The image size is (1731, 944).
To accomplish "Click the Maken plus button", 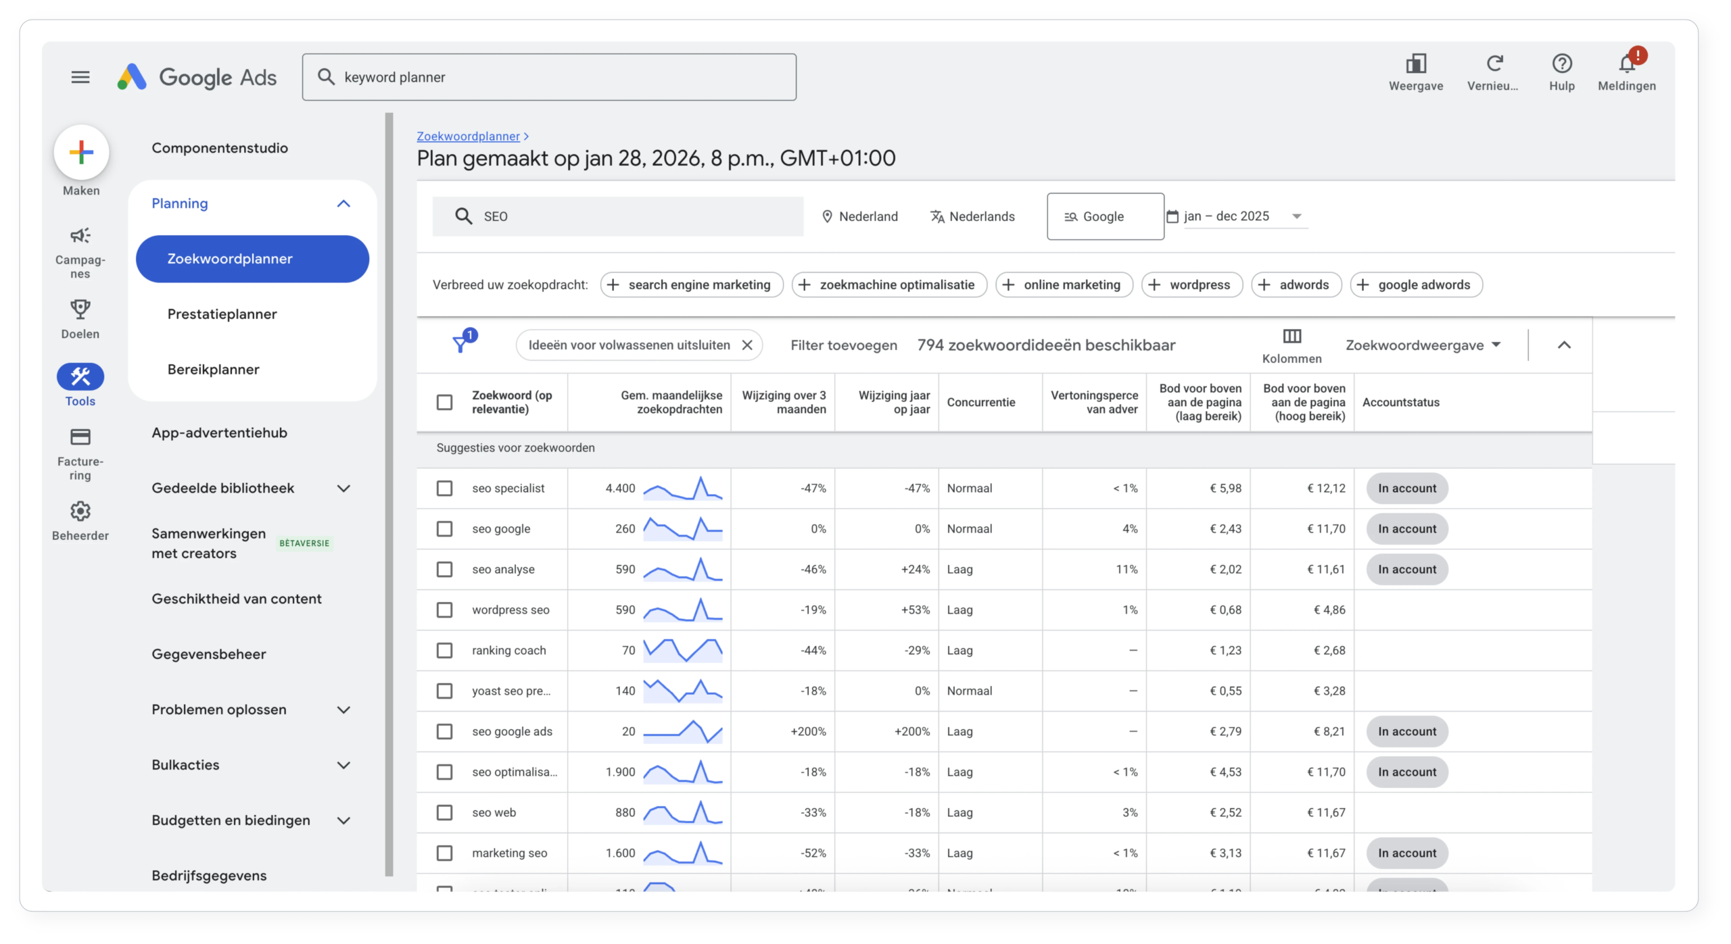I will pos(81,153).
